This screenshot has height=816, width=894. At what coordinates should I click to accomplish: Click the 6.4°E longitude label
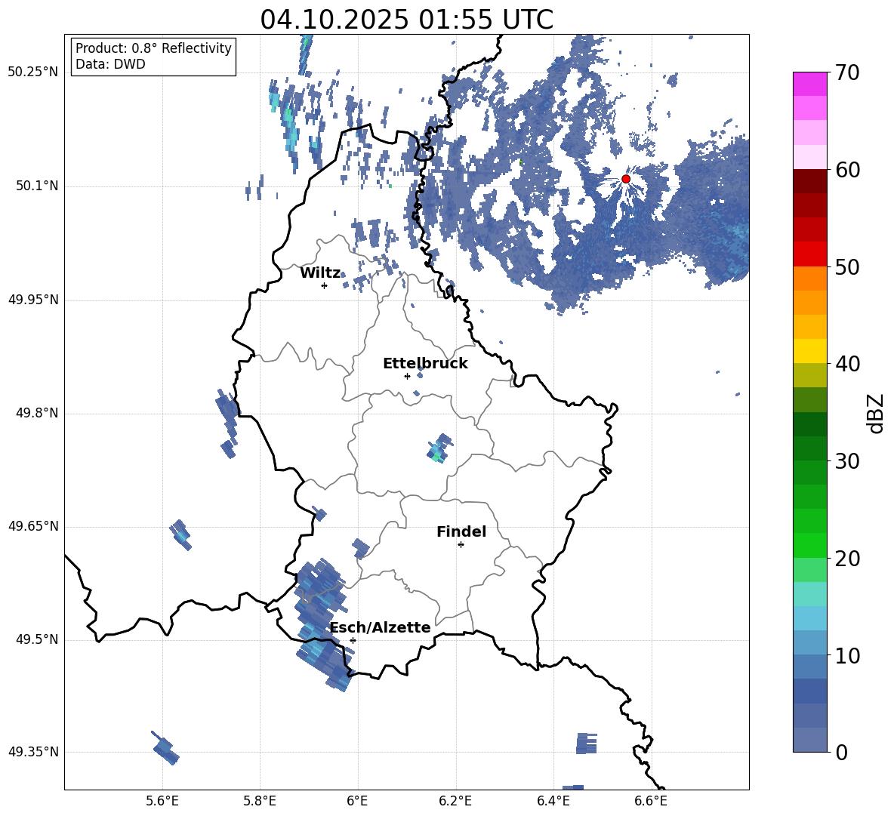553,801
